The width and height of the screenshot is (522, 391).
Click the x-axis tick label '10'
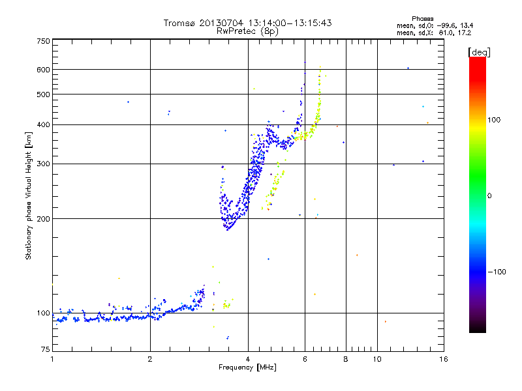pyautogui.click(x=377, y=359)
